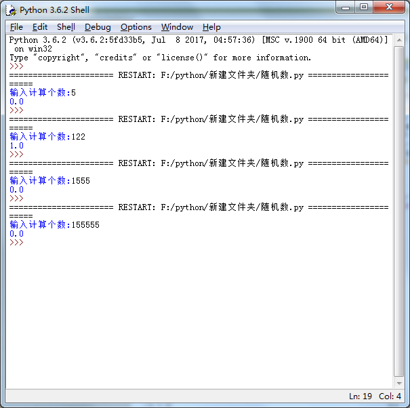Click the output 1.0 line
This screenshot has height=408, width=410.
pos(16,146)
